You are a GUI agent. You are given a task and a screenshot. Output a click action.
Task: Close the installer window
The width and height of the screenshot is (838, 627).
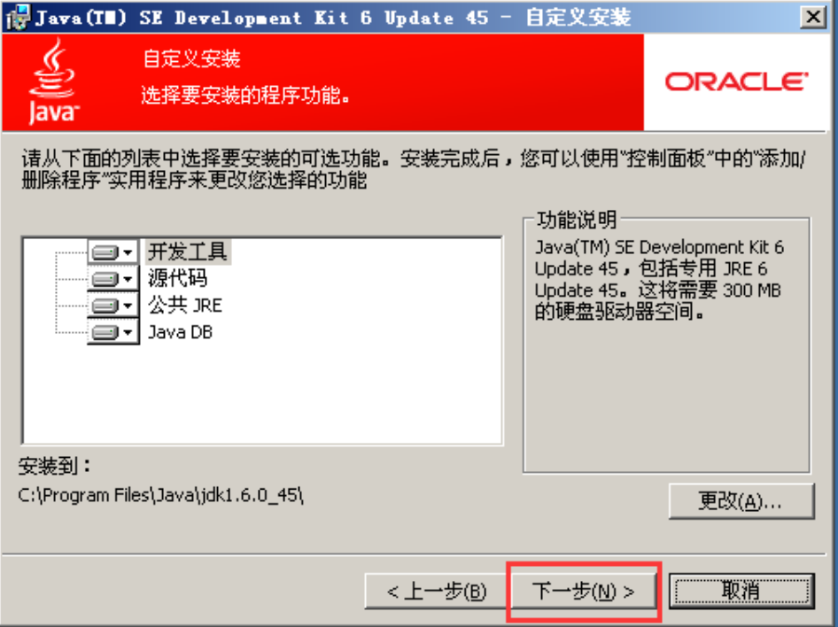(x=813, y=17)
